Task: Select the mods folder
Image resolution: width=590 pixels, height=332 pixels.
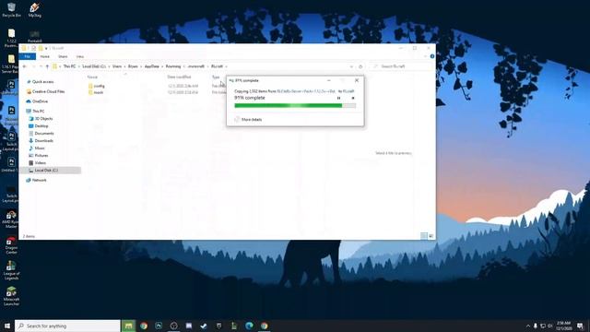Action: 99,92
